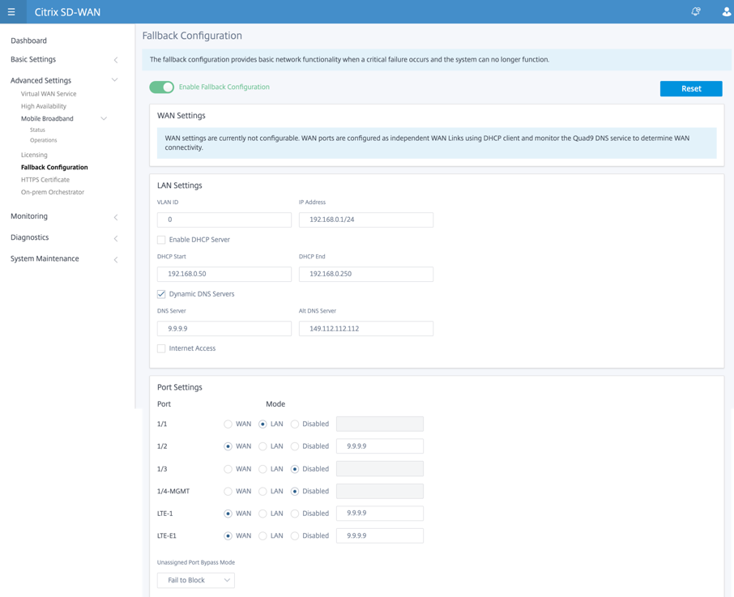Open Mobile Broadband Status page
Screen dimensions: 734x597
click(x=37, y=130)
